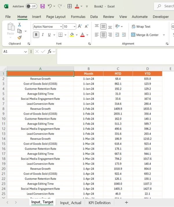The image size is (174, 207).
Task: Click the Undo arrow icon
Action: [50, 6]
